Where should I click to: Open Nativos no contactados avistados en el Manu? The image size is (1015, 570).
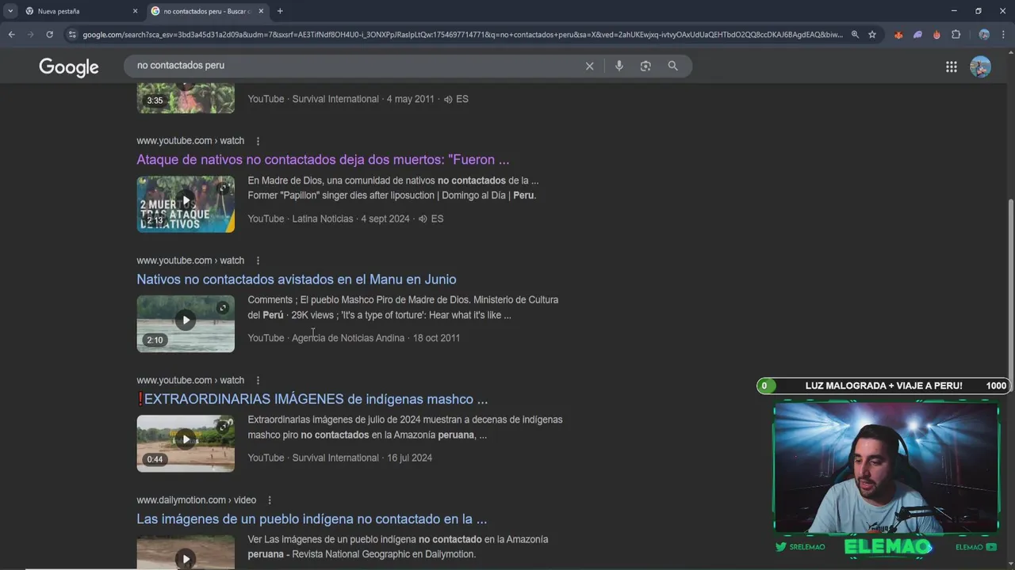296,279
